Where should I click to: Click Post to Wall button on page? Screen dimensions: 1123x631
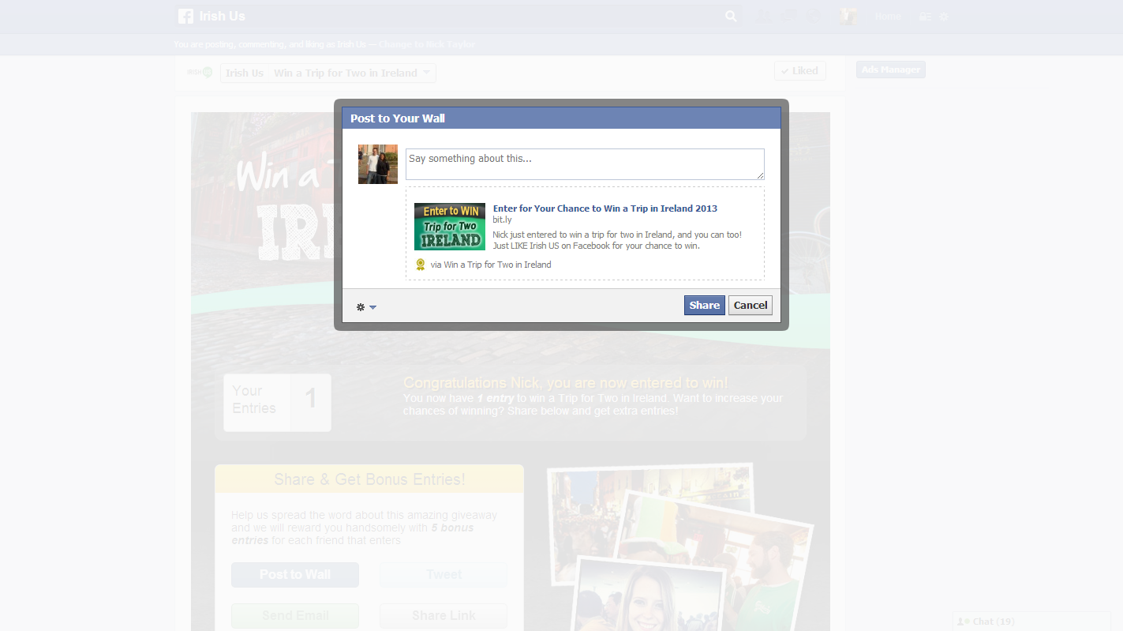(x=295, y=575)
